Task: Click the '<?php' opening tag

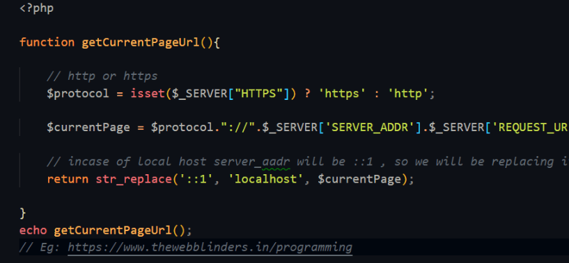Action: click(x=37, y=8)
